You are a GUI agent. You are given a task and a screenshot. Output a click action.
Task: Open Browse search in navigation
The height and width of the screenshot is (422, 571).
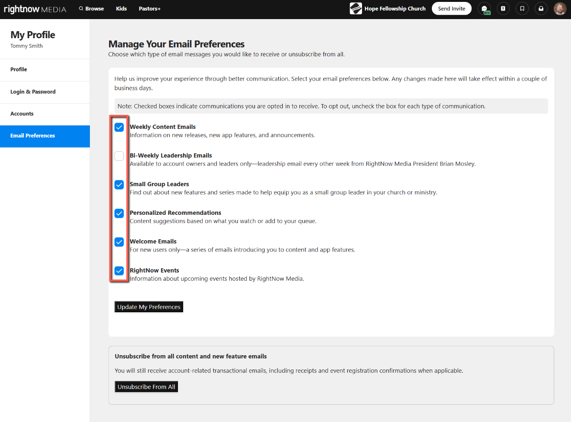click(91, 9)
